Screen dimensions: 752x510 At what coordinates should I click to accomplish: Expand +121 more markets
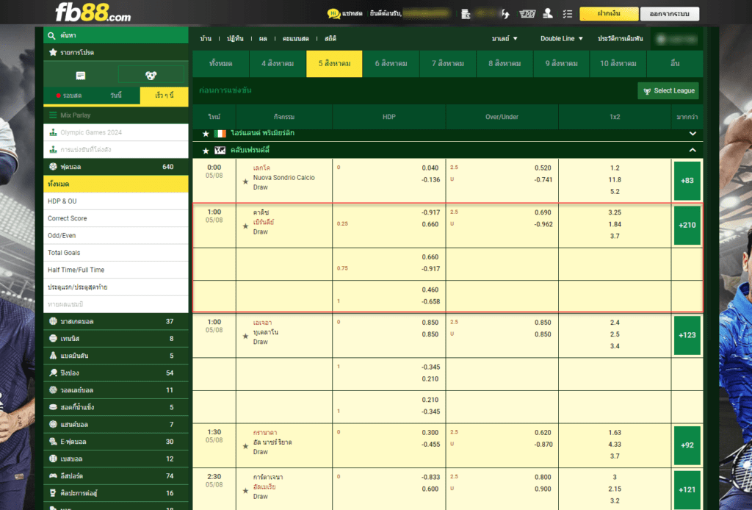point(687,490)
